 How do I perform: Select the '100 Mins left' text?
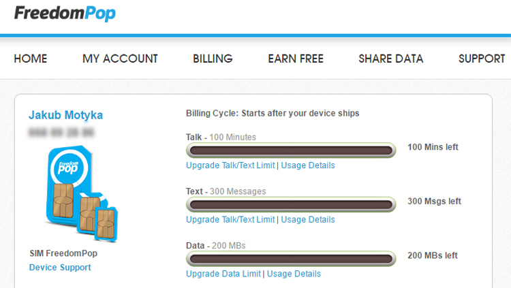click(x=433, y=147)
